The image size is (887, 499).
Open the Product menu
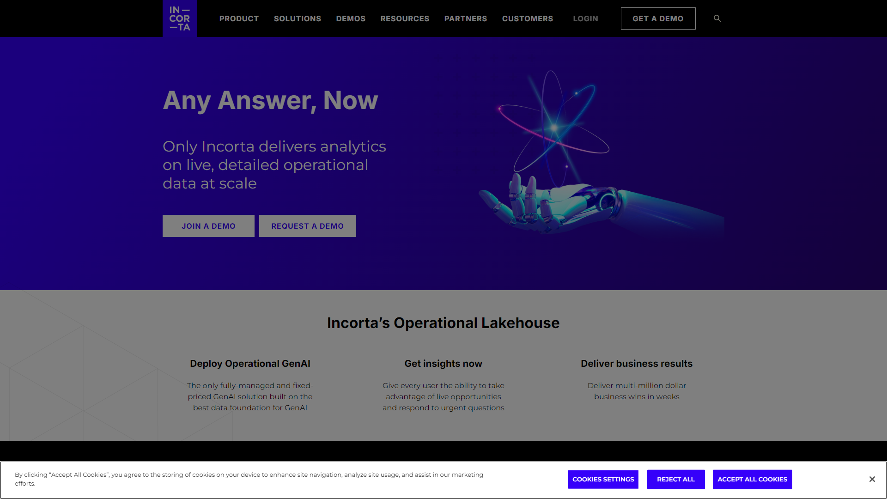[x=239, y=18]
